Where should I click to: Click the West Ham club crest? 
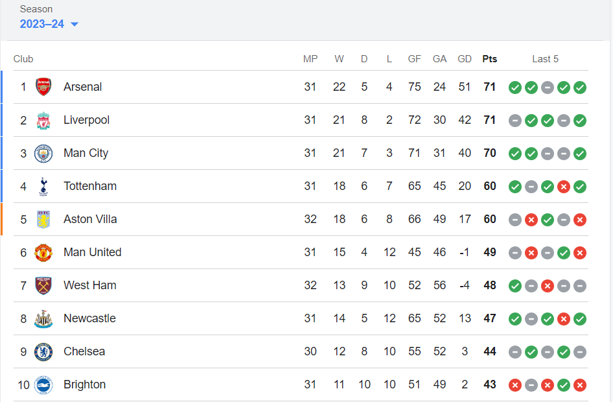coord(43,285)
